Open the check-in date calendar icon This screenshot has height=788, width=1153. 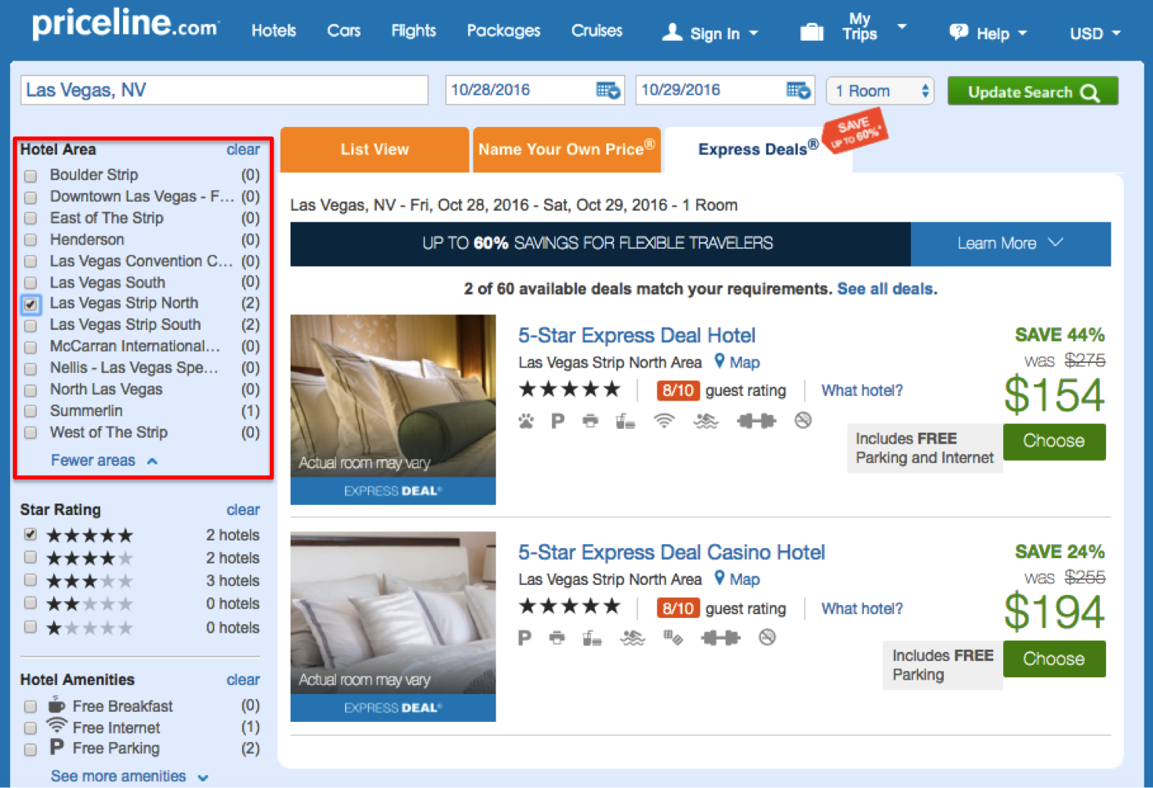click(x=608, y=91)
